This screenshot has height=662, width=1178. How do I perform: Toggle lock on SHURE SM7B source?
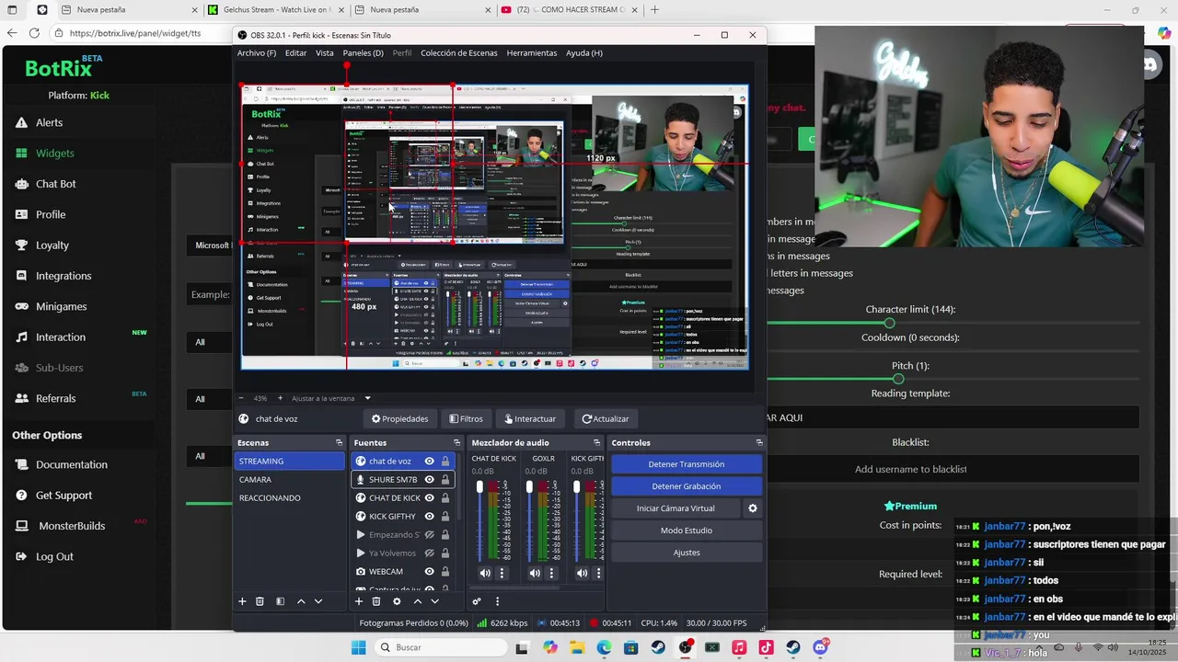(445, 479)
